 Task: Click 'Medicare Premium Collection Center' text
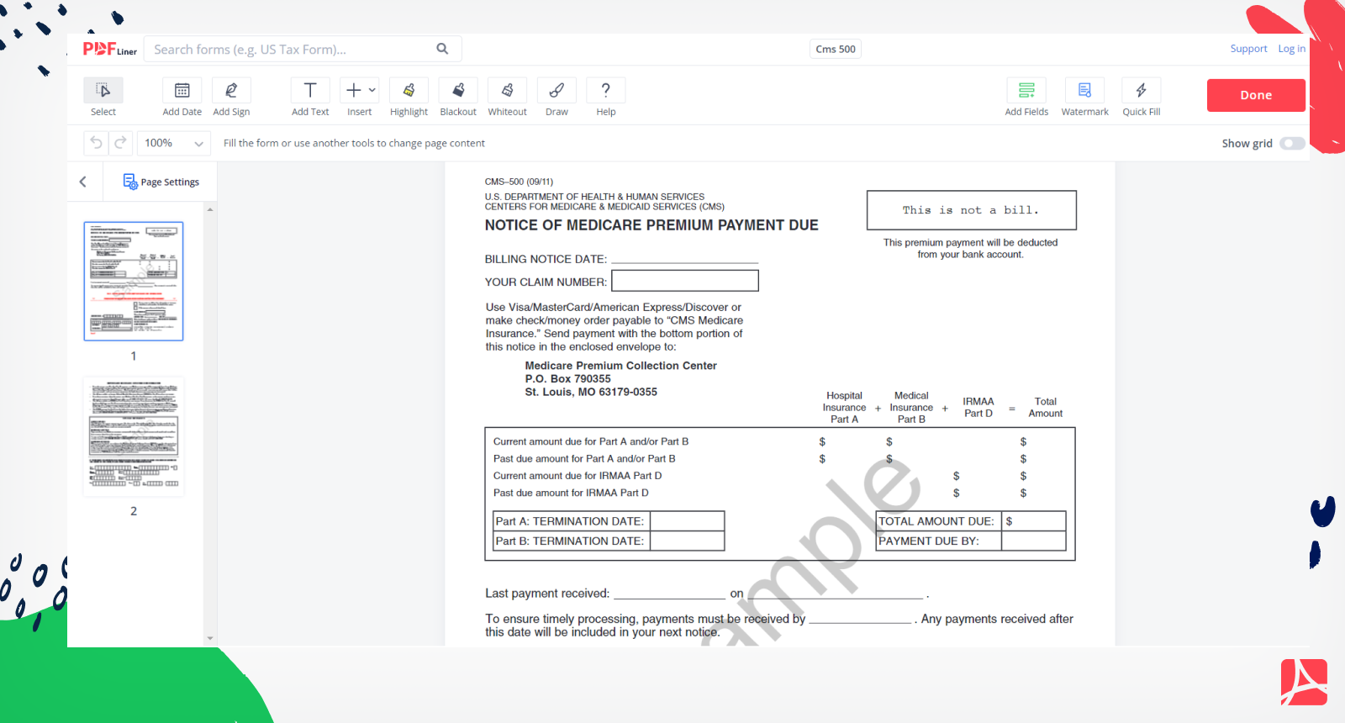(x=621, y=366)
